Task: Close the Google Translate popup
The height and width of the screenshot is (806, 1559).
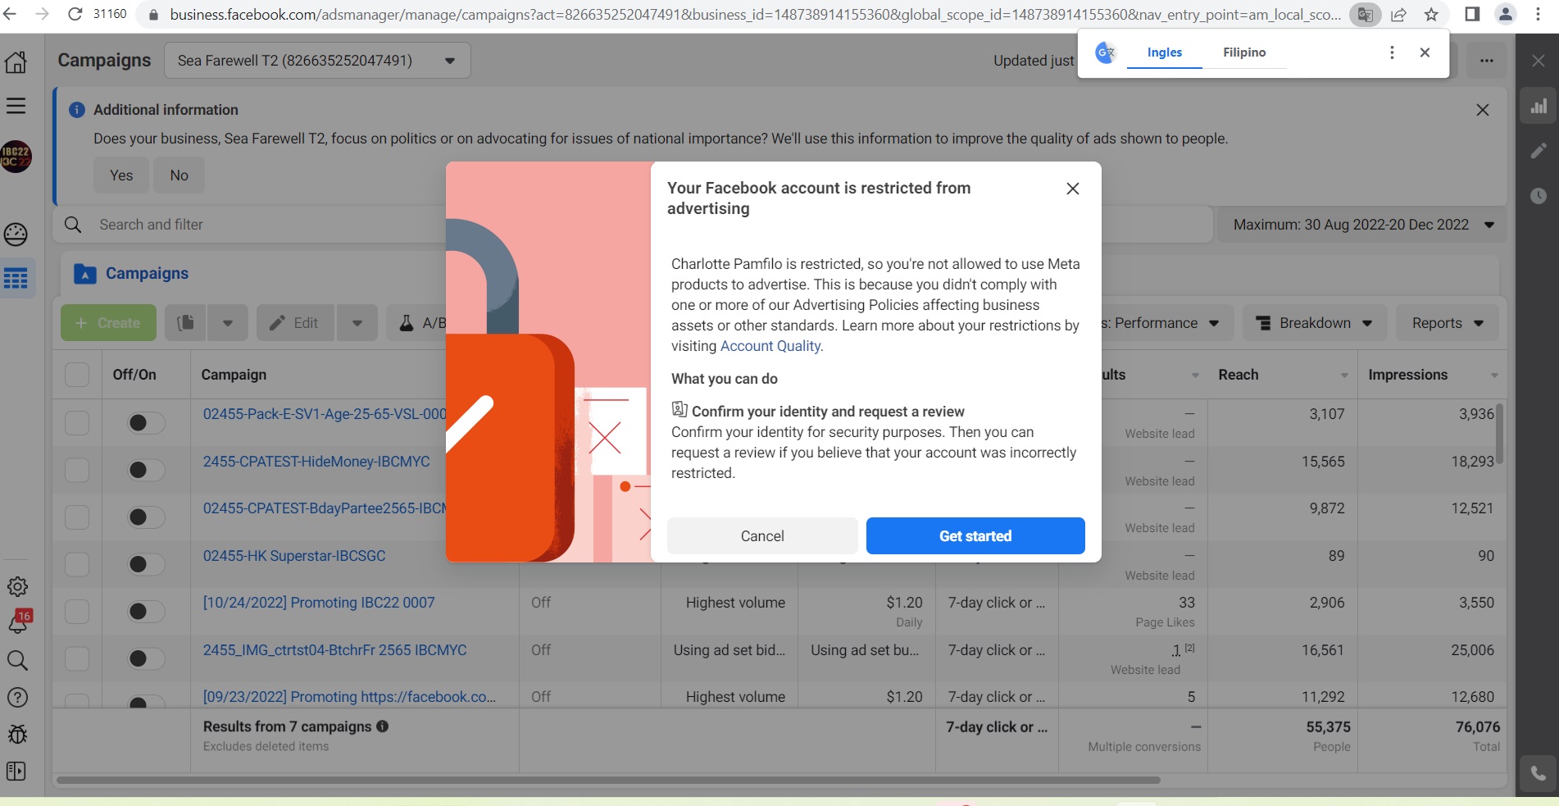Action: (1425, 52)
